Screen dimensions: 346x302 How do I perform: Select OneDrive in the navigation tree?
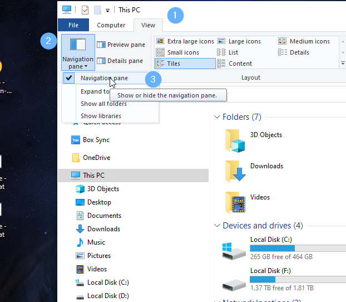[x=91, y=158]
